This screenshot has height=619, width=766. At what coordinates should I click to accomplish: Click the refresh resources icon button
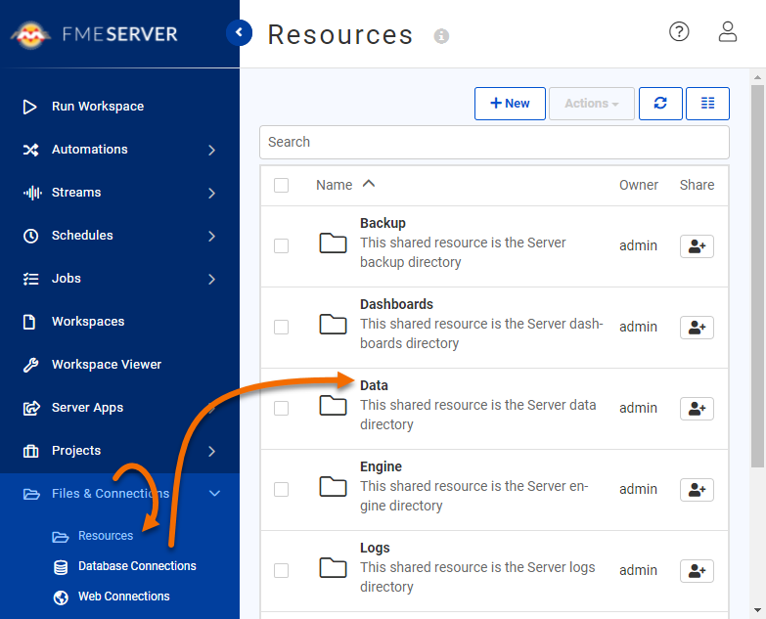(x=660, y=104)
